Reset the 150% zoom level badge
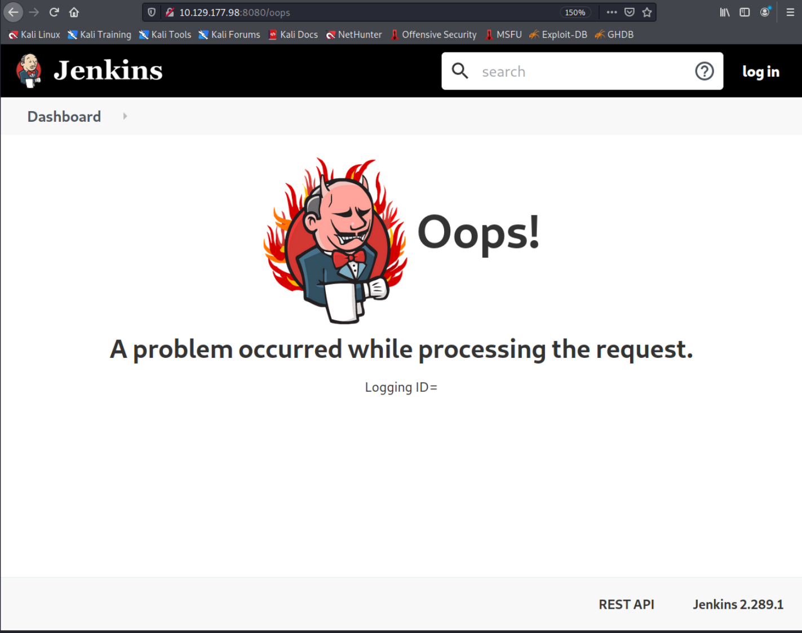This screenshot has width=802, height=633. click(575, 12)
